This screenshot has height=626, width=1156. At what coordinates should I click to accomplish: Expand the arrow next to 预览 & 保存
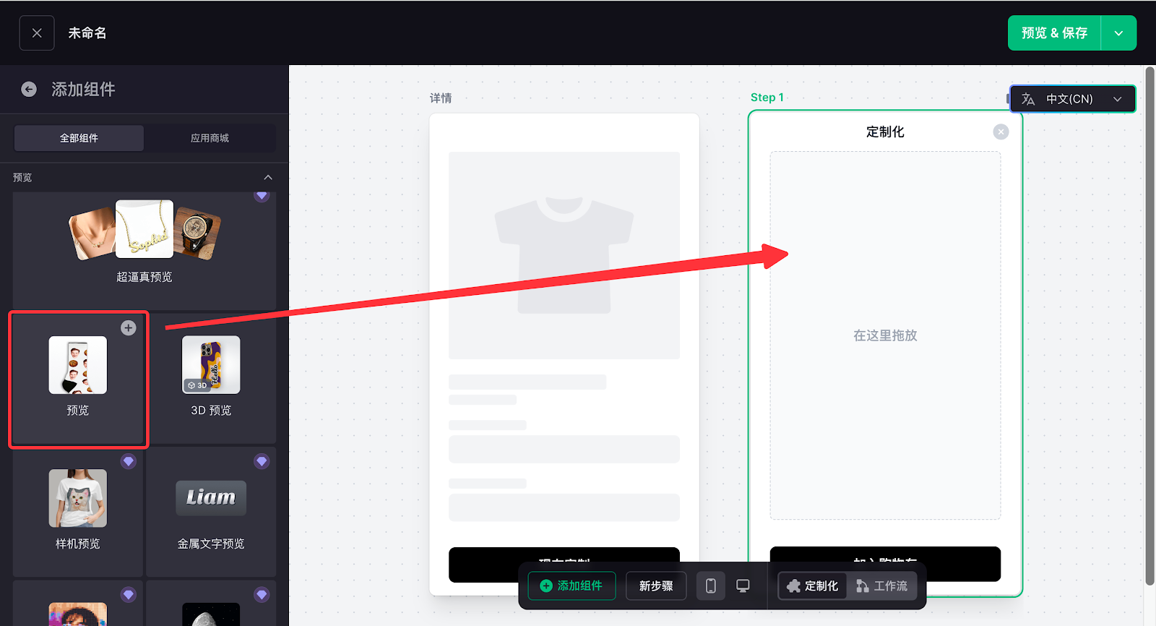(1118, 33)
